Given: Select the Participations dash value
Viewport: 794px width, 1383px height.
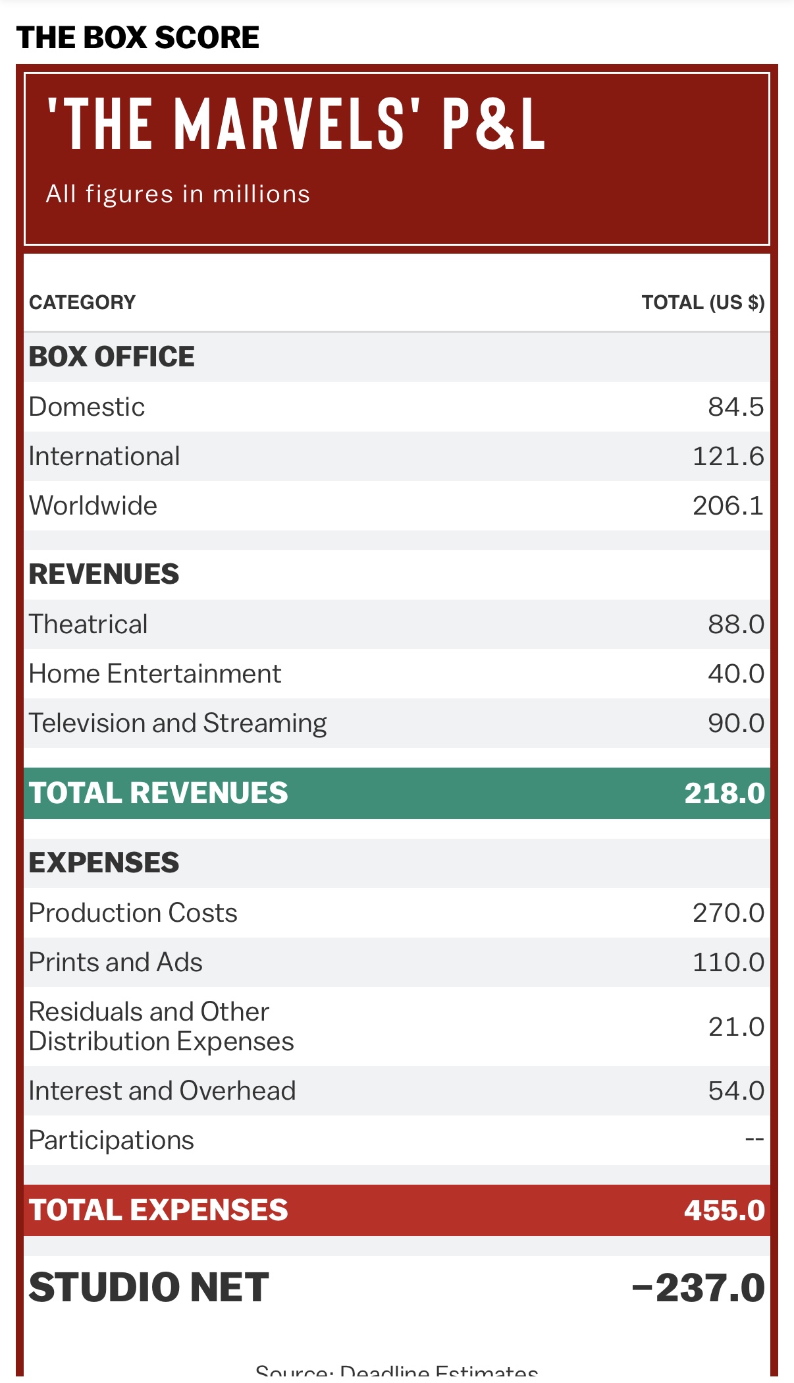Looking at the screenshot, I should point(754,1140).
